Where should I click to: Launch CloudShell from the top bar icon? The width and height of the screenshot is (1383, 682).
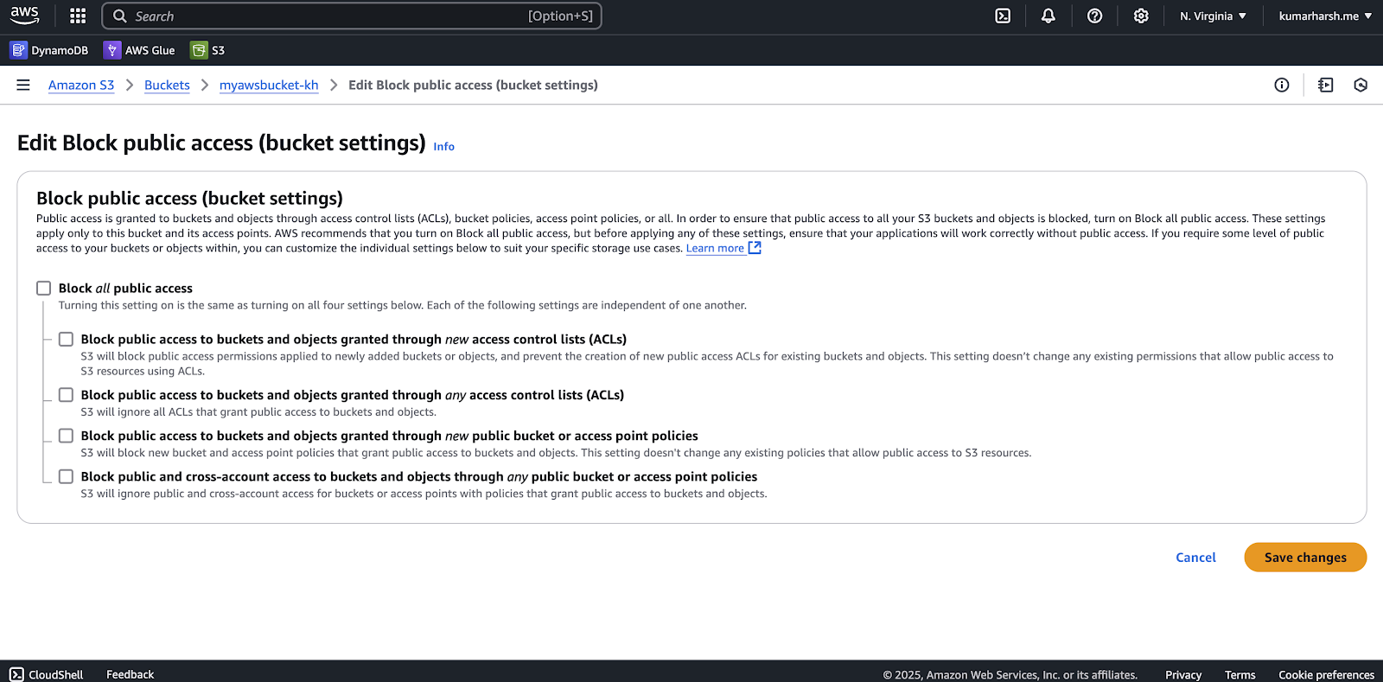point(1003,16)
